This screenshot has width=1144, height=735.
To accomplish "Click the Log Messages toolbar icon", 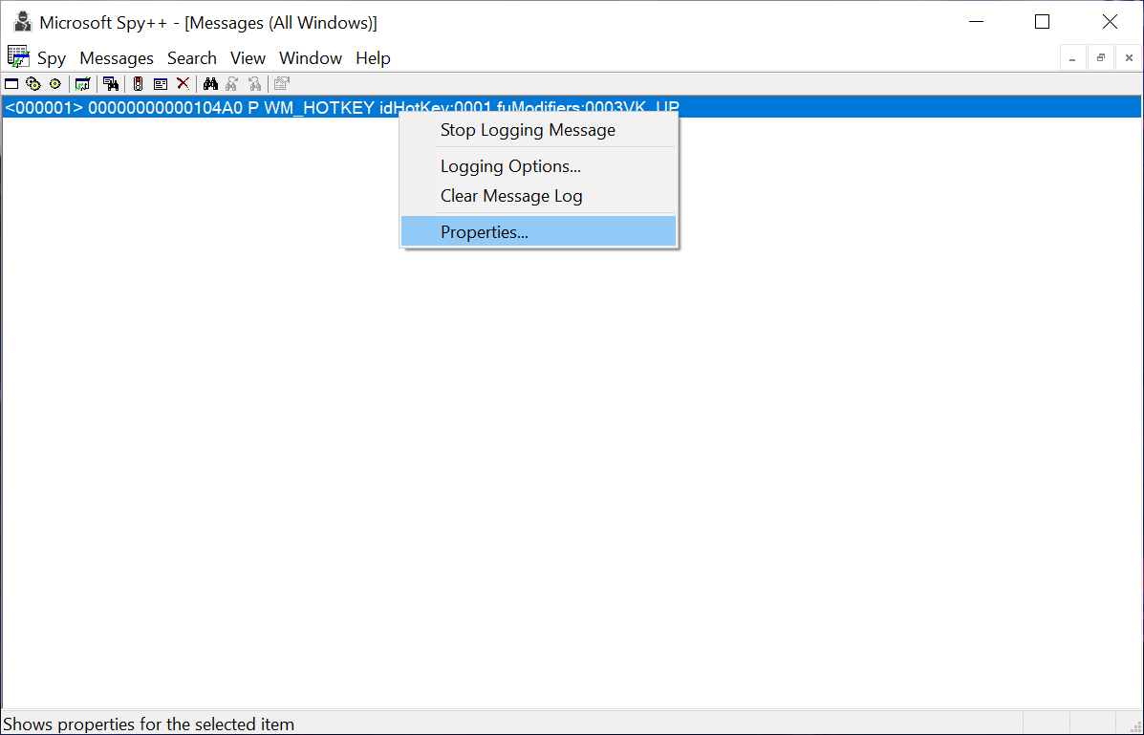I will point(82,84).
